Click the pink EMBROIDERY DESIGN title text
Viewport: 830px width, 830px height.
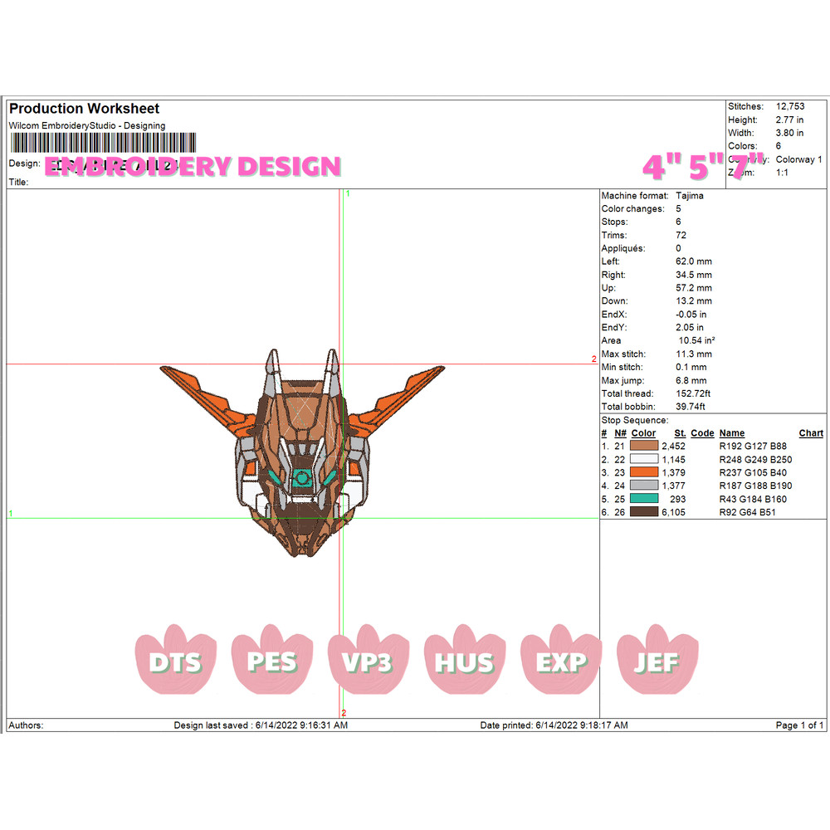click(193, 167)
